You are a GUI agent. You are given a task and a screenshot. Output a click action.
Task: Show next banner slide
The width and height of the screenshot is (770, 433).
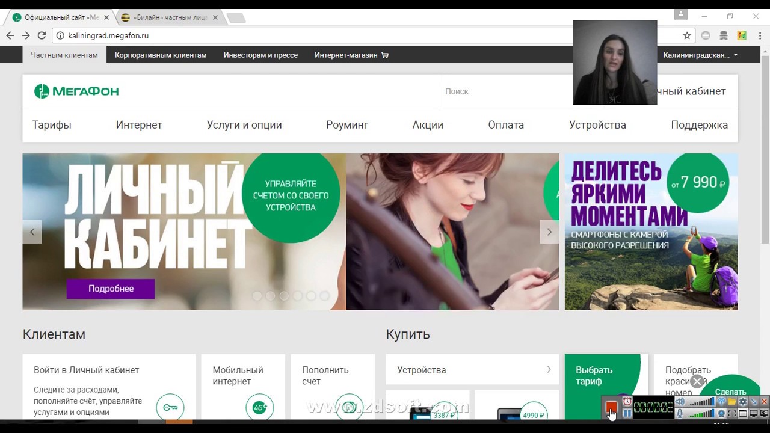tap(549, 232)
